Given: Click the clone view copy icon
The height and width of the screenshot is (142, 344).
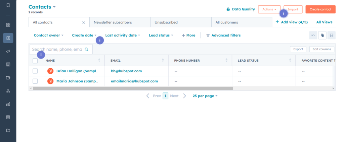Looking at the screenshot, I should click(x=322, y=35).
